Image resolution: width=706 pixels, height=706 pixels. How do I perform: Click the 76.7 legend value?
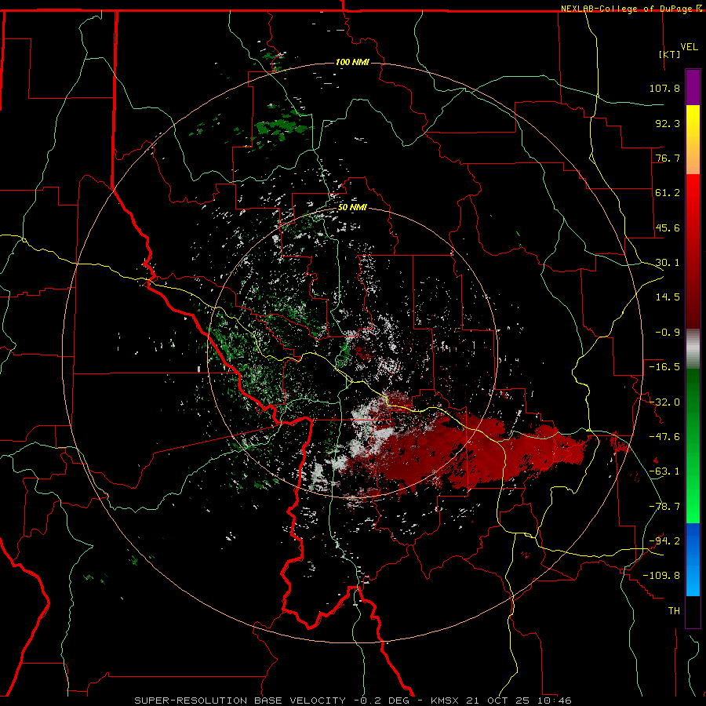[x=668, y=158]
